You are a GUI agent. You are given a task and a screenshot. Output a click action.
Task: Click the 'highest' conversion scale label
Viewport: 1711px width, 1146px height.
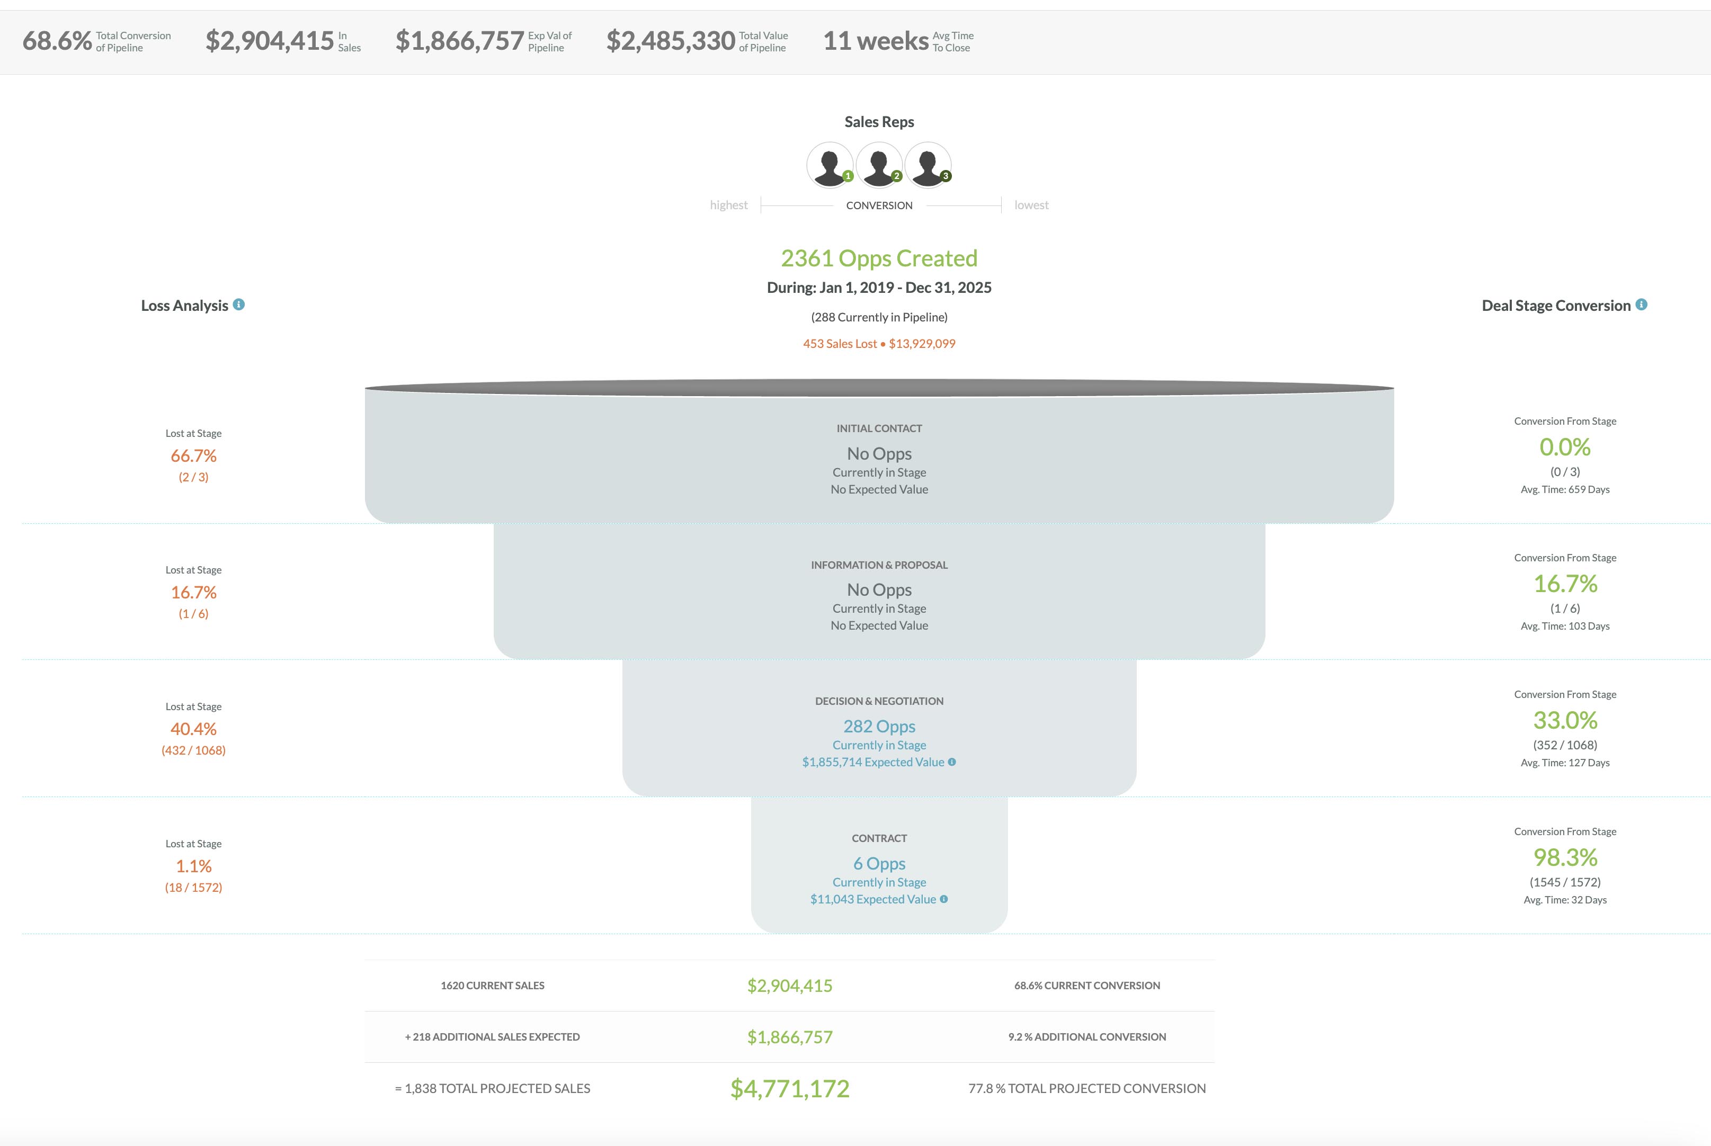pyautogui.click(x=729, y=205)
